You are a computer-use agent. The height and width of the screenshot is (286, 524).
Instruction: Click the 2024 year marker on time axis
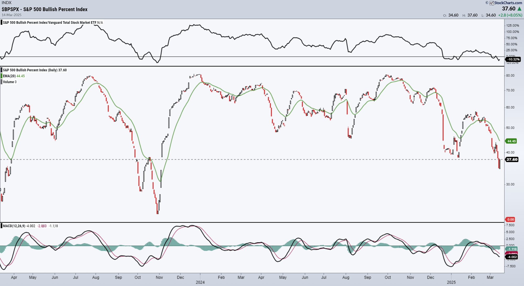click(200, 282)
